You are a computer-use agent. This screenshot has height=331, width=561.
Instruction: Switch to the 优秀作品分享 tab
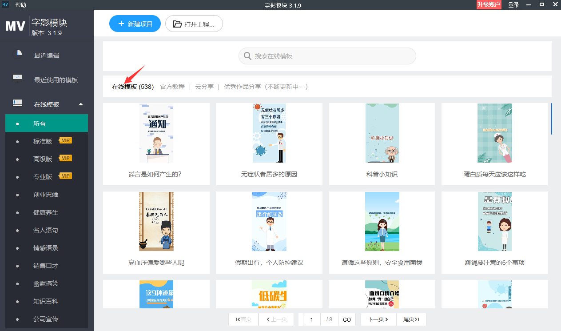tap(266, 87)
